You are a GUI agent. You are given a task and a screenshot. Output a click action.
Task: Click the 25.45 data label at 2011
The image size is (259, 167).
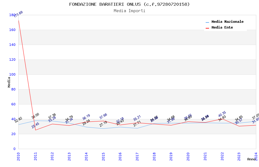tap(35, 125)
